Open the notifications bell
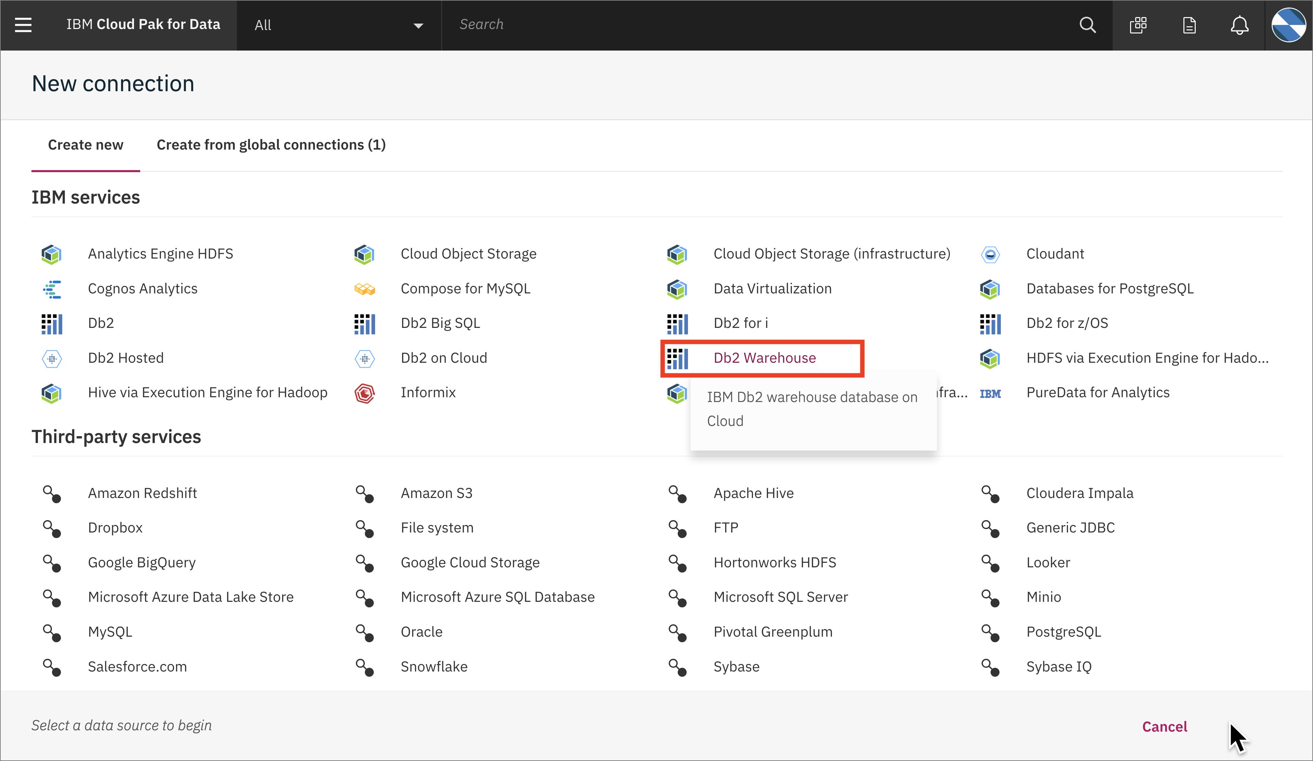 coord(1239,25)
